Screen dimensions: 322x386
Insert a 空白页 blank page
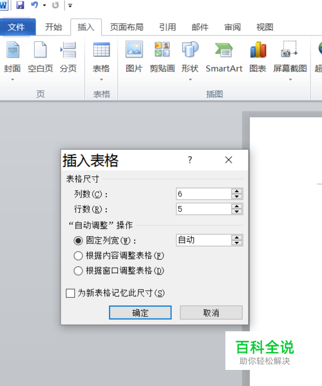(40, 58)
